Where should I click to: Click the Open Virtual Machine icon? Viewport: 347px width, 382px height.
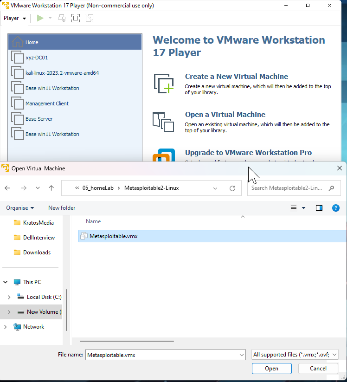tap(163, 122)
